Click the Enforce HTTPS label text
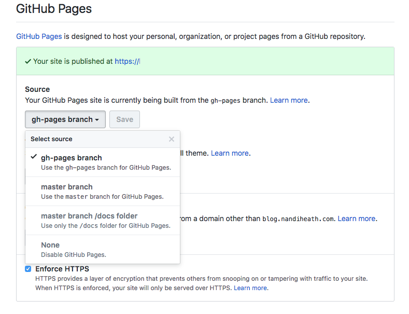 click(62, 269)
